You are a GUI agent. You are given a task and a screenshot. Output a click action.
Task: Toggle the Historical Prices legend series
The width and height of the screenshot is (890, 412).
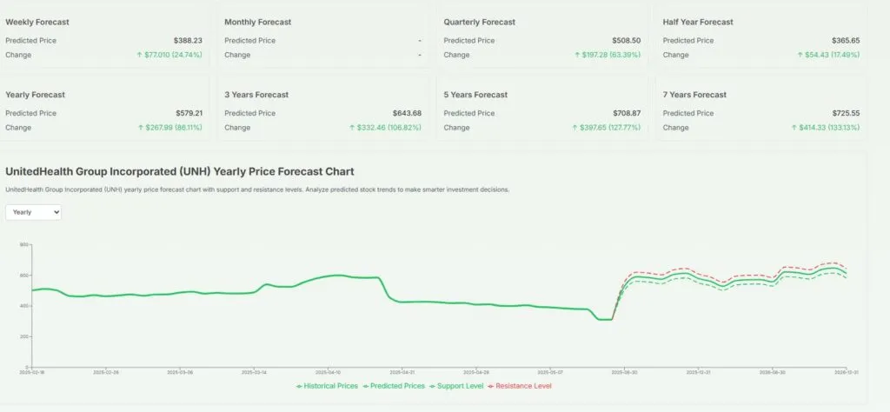click(x=327, y=385)
